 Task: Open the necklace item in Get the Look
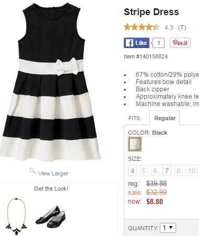tap(16, 216)
